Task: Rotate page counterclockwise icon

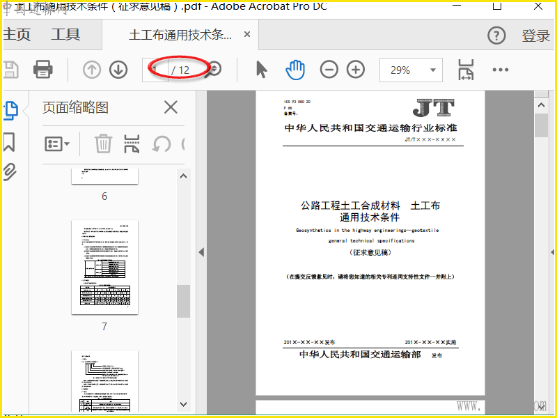Action: click(162, 144)
